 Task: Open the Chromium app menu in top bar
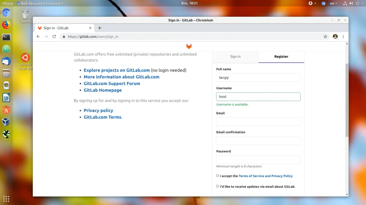tap(40, 3)
